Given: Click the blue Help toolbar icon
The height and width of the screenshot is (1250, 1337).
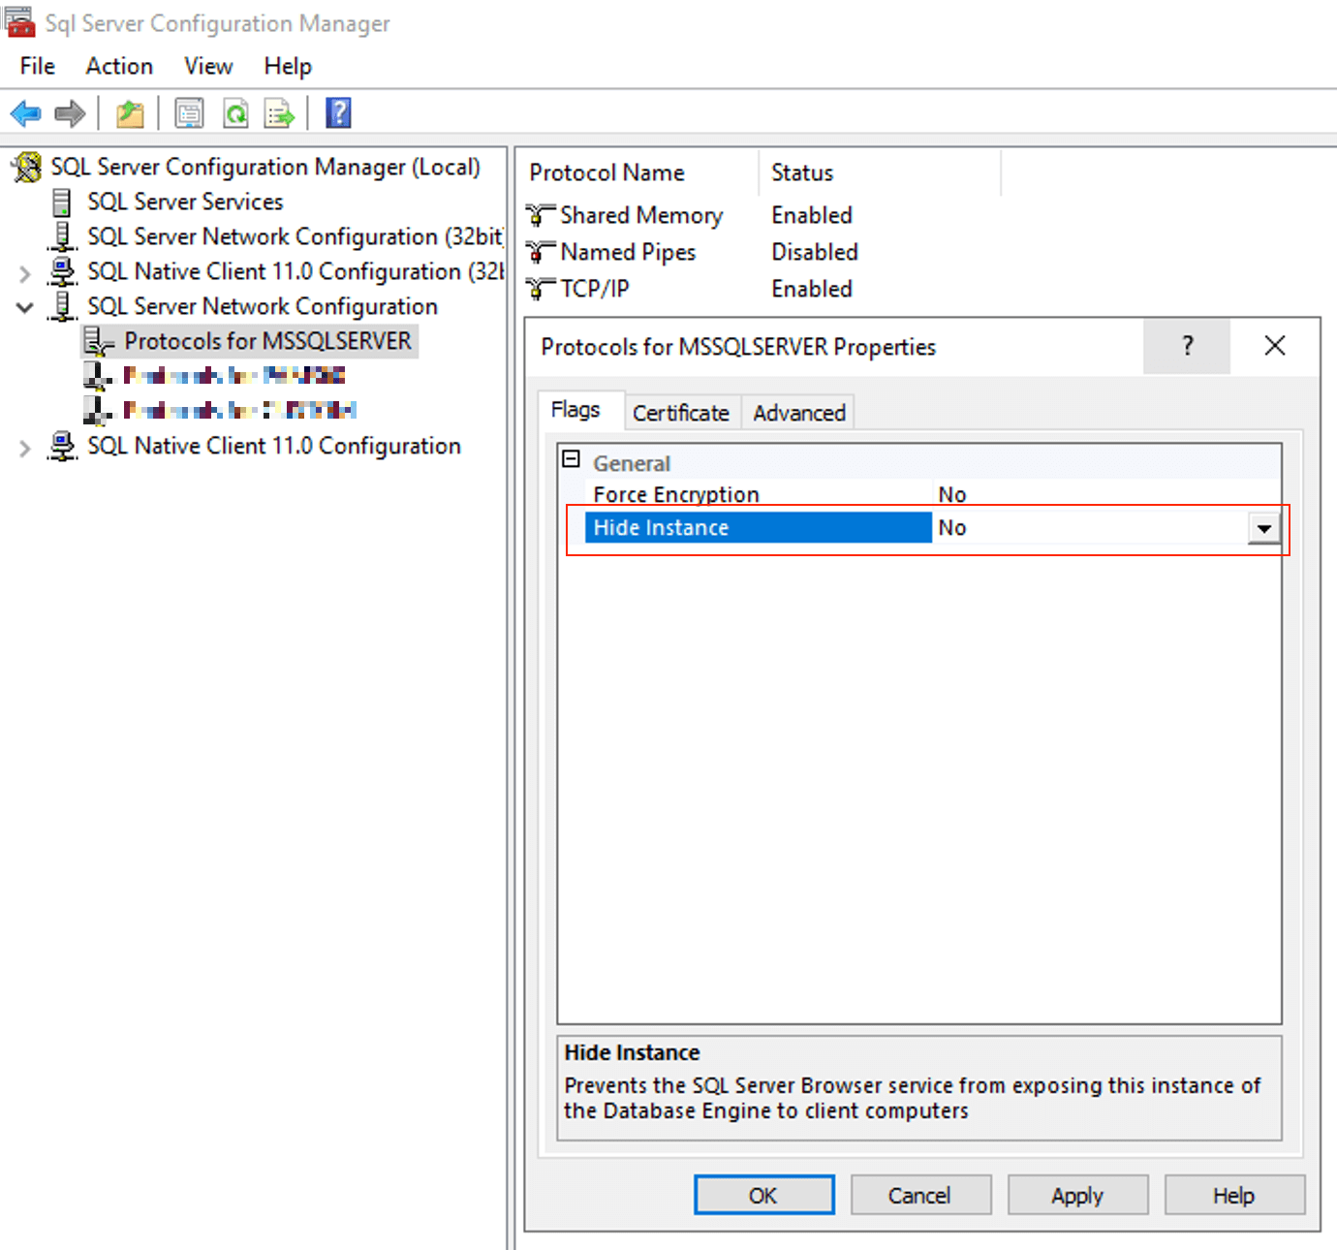Looking at the screenshot, I should (x=338, y=113).
